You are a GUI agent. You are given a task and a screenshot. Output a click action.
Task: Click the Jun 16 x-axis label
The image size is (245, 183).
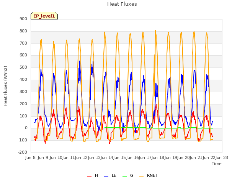(x=132, y=157)
